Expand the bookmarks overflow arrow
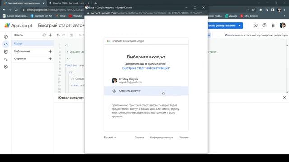This screenshot has height=162, width=289. 285,16
